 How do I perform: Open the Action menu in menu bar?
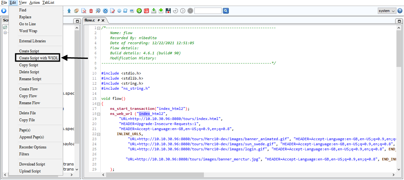(34, 3)
